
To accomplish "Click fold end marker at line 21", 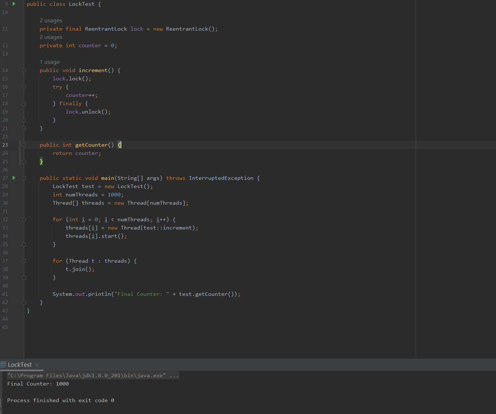I will 24,128.
